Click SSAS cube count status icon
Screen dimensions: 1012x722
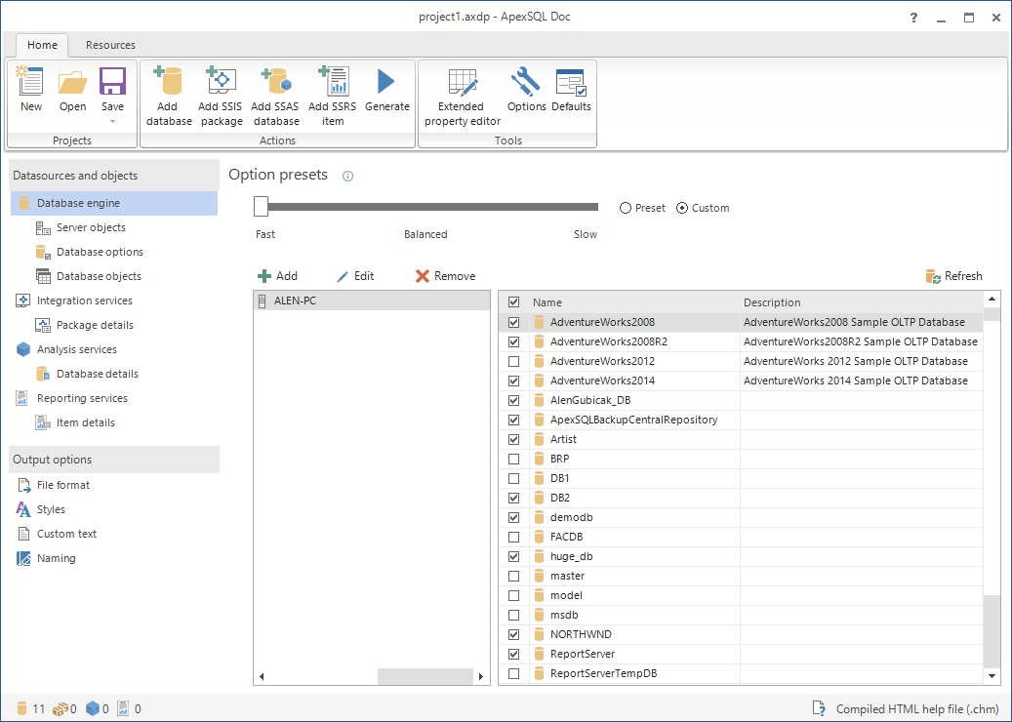(93, 708)
